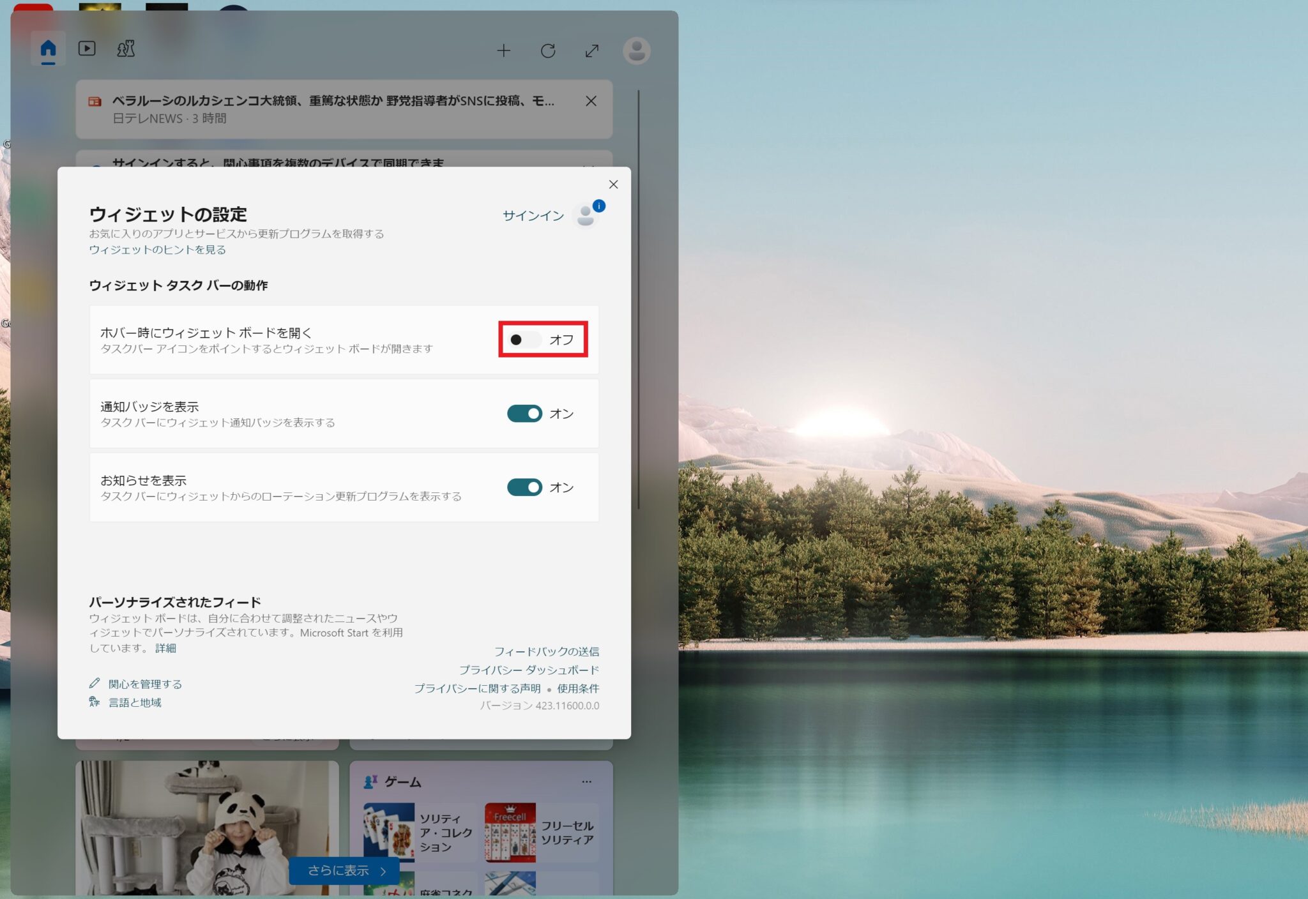
Task: Open the ゲーム widget options menu
Action: click(587, 782)
